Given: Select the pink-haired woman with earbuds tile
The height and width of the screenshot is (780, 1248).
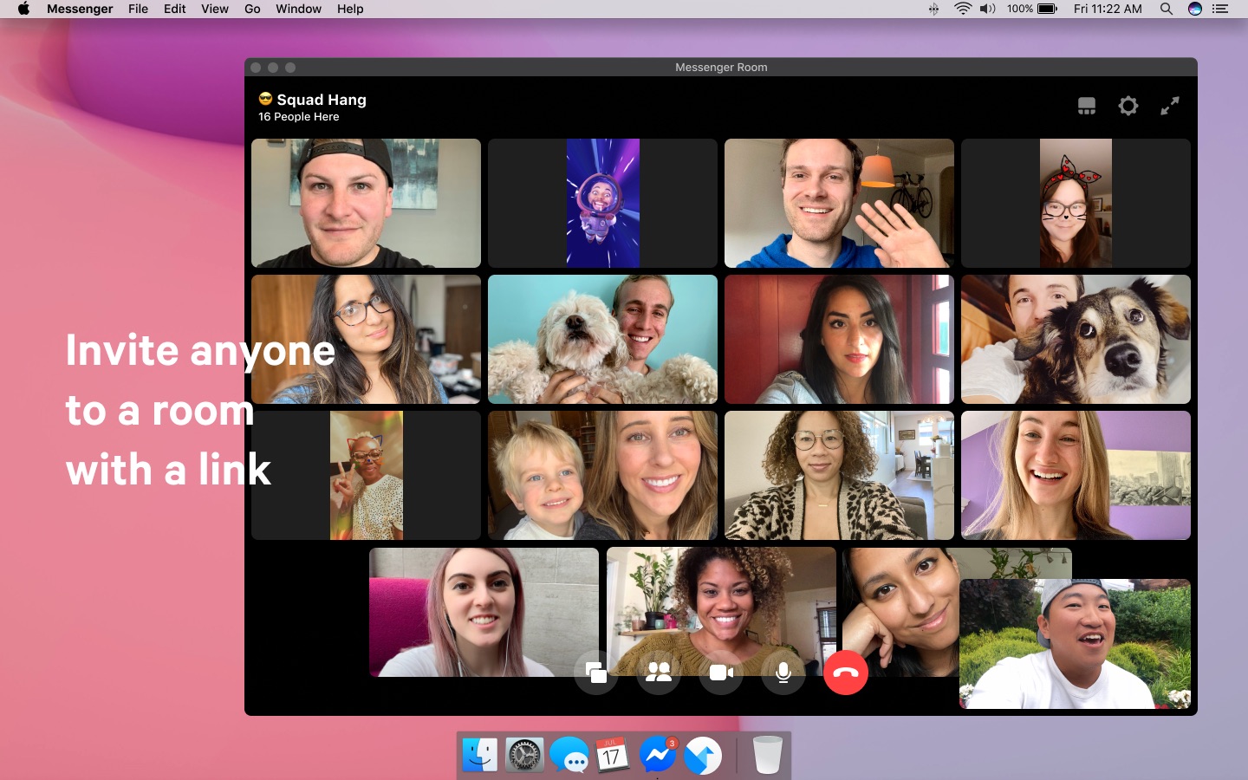Looking at the screenshot, I should pyautogui.click(x=484, y=612).
